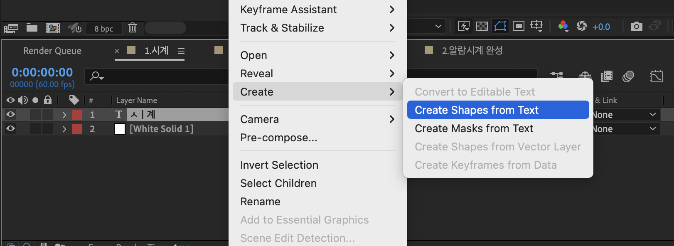
Task: Open parent dropdown for layer 1
Action: coord(625,115)
